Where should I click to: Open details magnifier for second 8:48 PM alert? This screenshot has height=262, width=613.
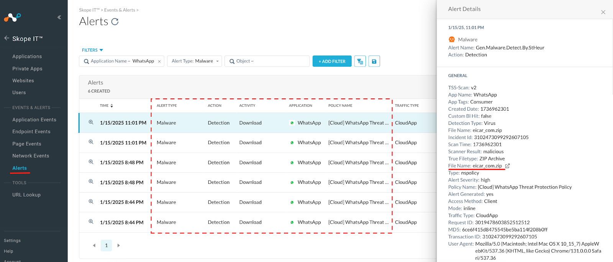[x=91, y=182]
